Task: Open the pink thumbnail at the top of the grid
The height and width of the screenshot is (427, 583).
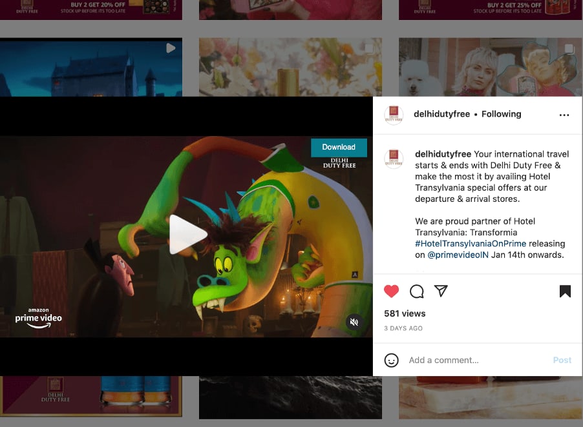Action: click(290, 10)
